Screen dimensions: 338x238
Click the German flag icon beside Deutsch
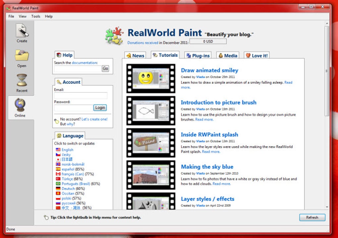[58, 188]
